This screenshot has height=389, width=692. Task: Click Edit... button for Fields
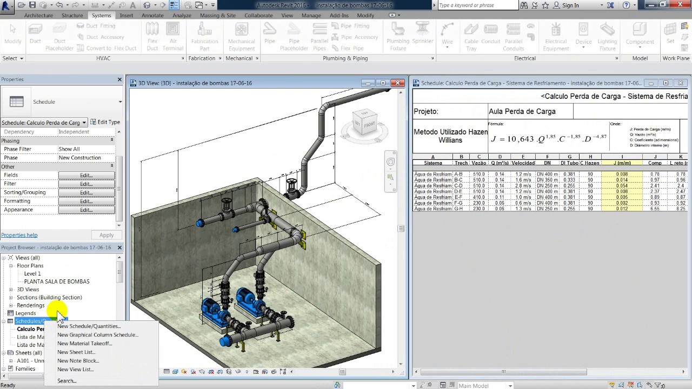[86, 175]
